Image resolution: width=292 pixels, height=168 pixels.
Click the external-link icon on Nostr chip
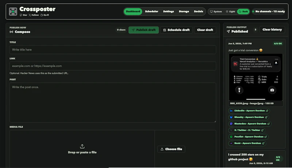point(263,143)
